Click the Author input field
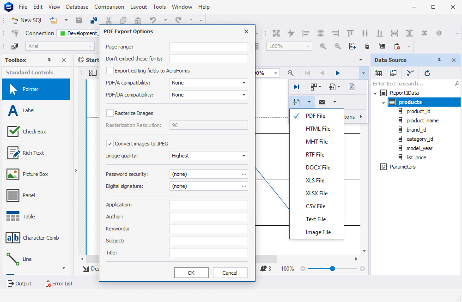The width and height of the screenshot is (462, 302). 209,217
